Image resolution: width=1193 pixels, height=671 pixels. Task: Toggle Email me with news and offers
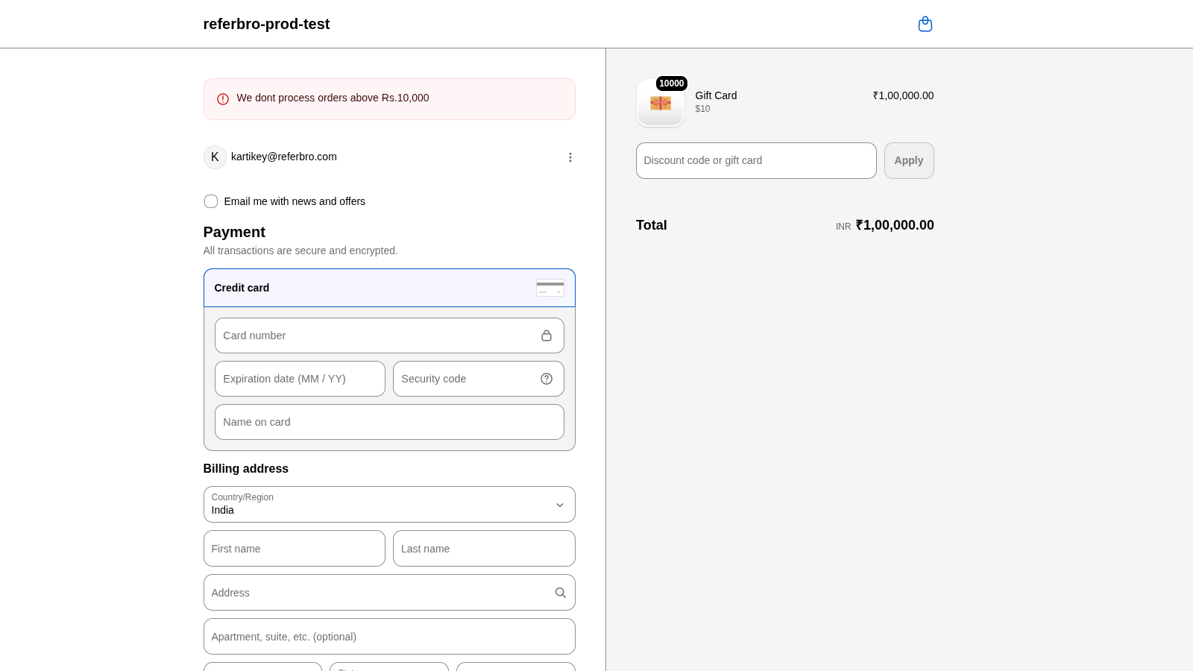(x=211, y=201)
